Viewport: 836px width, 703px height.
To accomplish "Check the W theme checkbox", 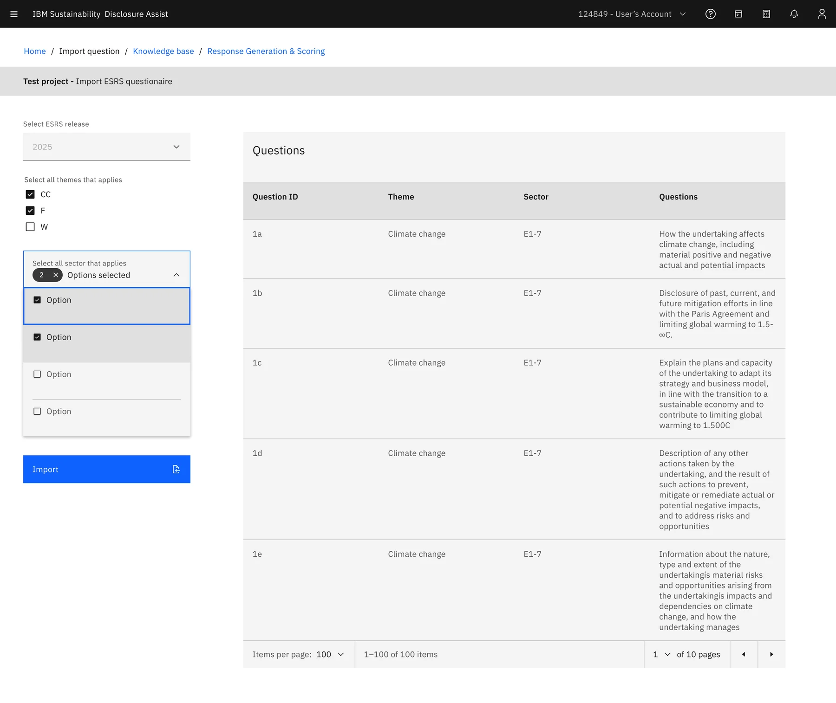I will tap(30, 227).
